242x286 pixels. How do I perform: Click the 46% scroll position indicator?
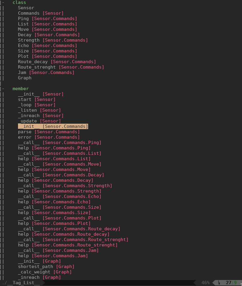[x=205, y=283]
